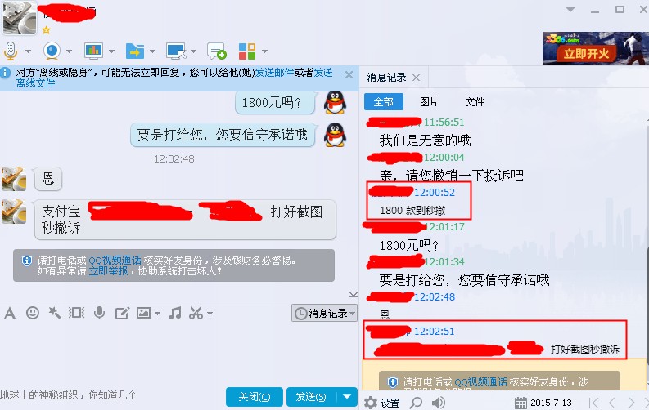Screen dimensions: 649x410
Task: Click the screenshot scissors icon
Action: (x=196, y=313)
